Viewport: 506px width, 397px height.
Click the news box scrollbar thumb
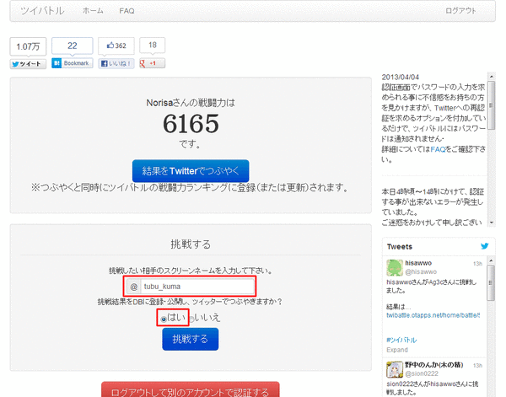(x=492, y=105)
